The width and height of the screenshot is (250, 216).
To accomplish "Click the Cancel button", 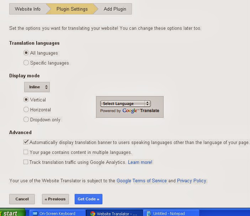I will click(22, 199).
